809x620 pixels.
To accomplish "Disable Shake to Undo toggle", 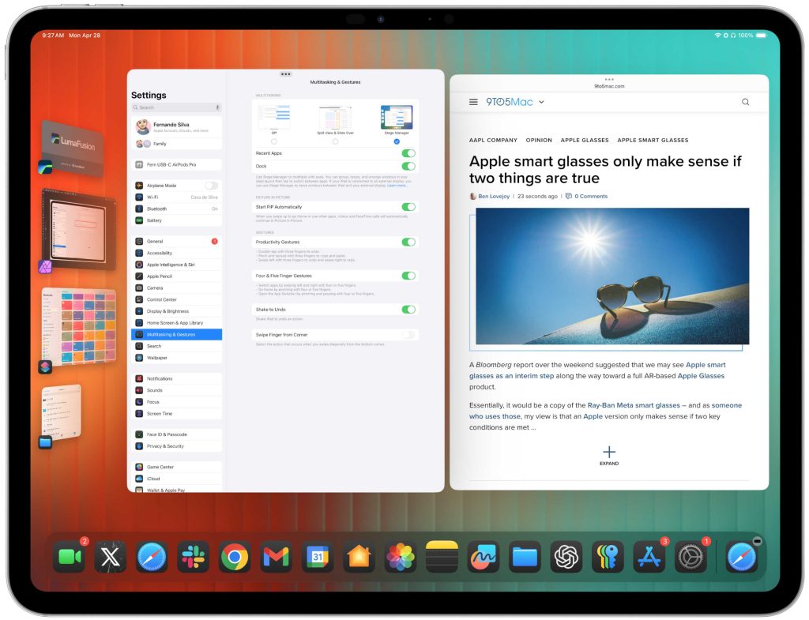I will tap(408, 310).
